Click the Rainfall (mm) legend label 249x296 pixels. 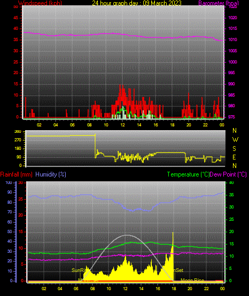pos(16,174)
